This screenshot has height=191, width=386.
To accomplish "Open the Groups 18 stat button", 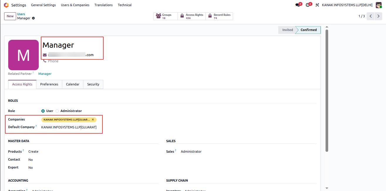I will coord(166,16).
